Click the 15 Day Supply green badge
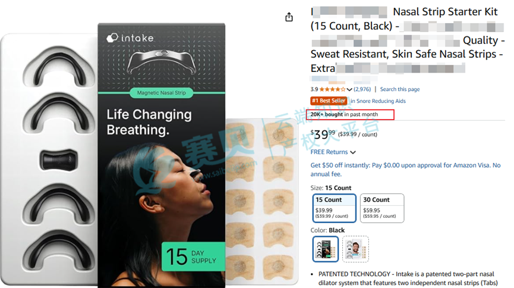 pos(193,256)
